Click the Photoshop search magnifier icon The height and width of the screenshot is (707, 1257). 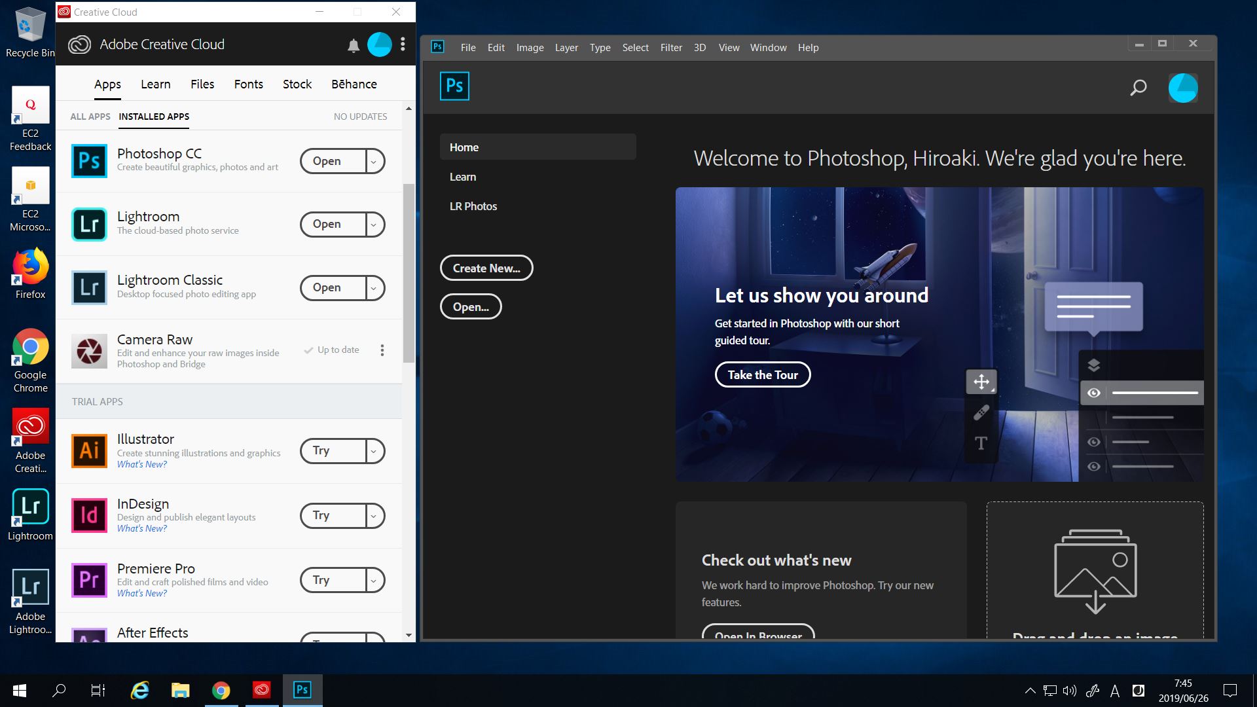click(x=1139, y=88)
